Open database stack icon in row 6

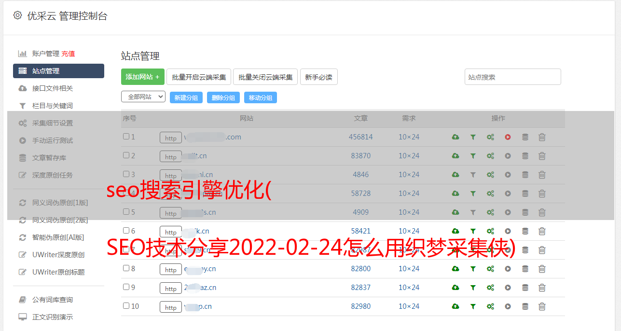(525, 231)
